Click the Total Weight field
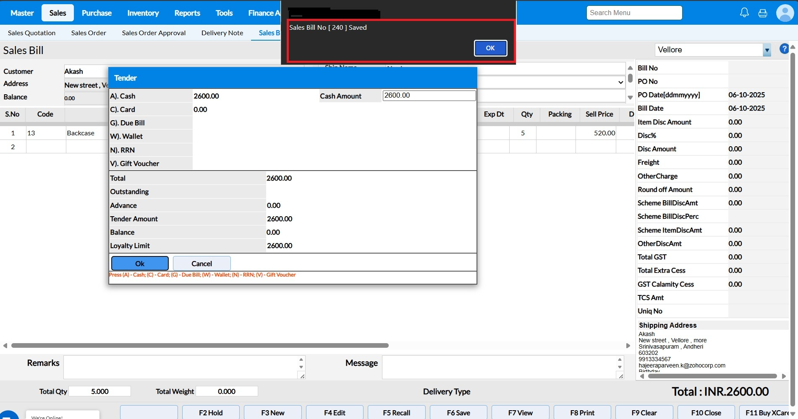798x419 pixels. (x=227, y=391)
